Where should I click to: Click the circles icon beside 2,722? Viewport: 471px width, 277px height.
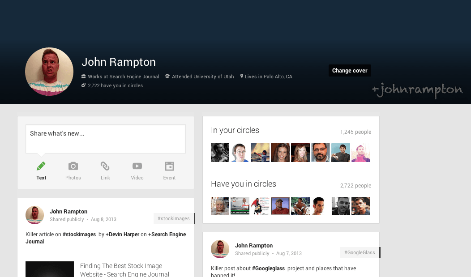tap(84, 85)
